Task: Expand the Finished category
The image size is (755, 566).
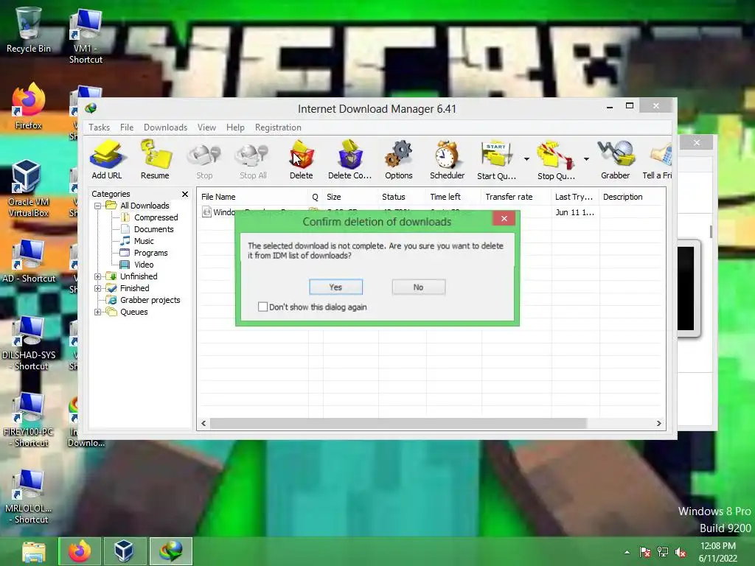Action: coord(98,288)
